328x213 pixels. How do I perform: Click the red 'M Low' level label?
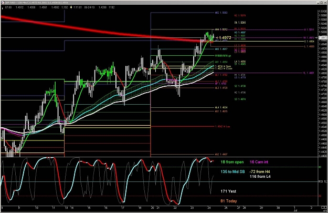pyautogui.click(x=223, y=126)
